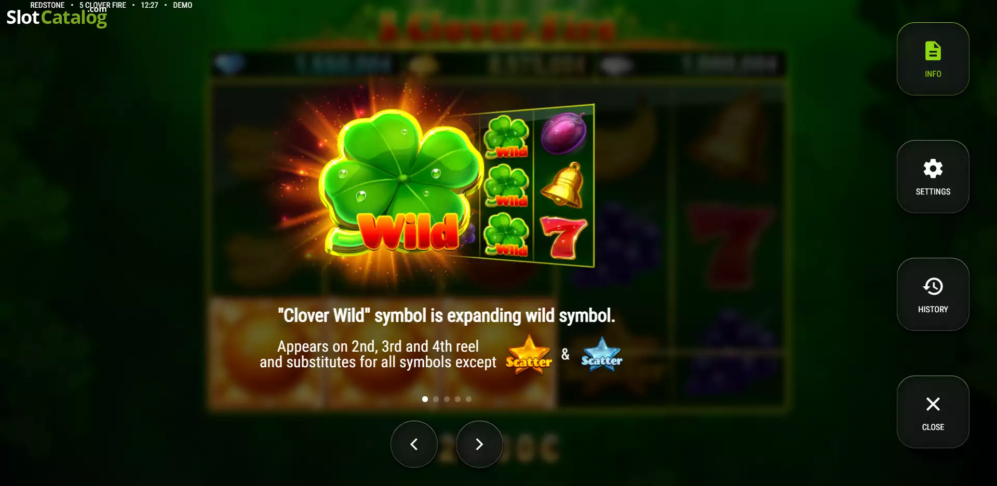Screen dimensions: 997x486
Task: Open the game HISTORY
Action: [x=933, y=295]
